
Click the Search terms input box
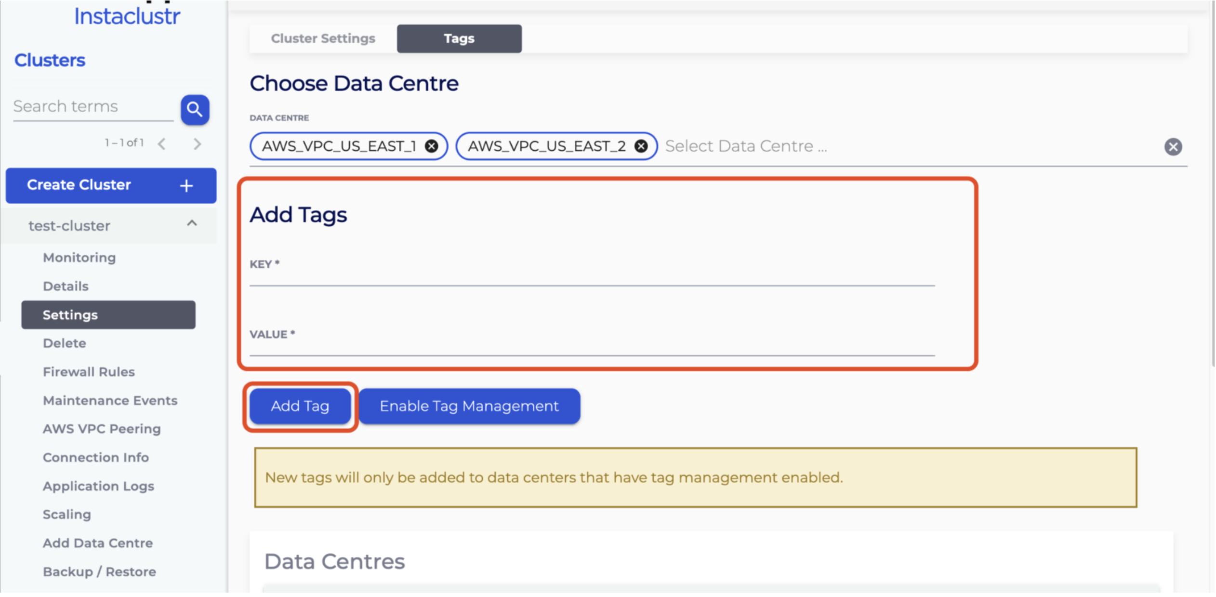coord(93,106)
